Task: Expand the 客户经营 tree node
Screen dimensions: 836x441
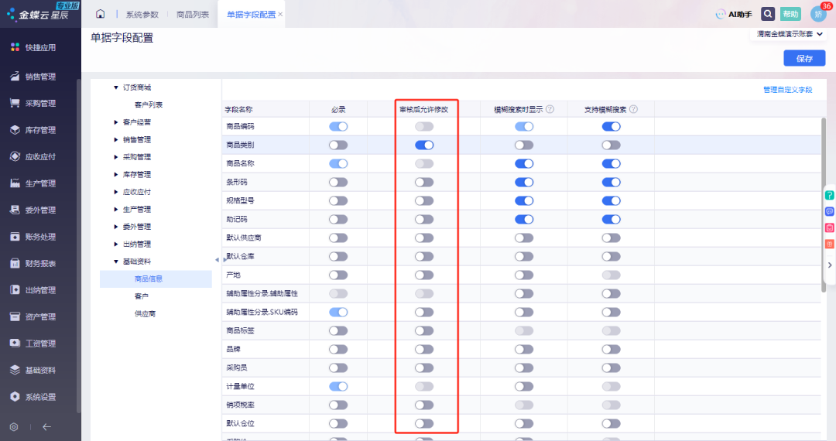Action: coord(115,122)
